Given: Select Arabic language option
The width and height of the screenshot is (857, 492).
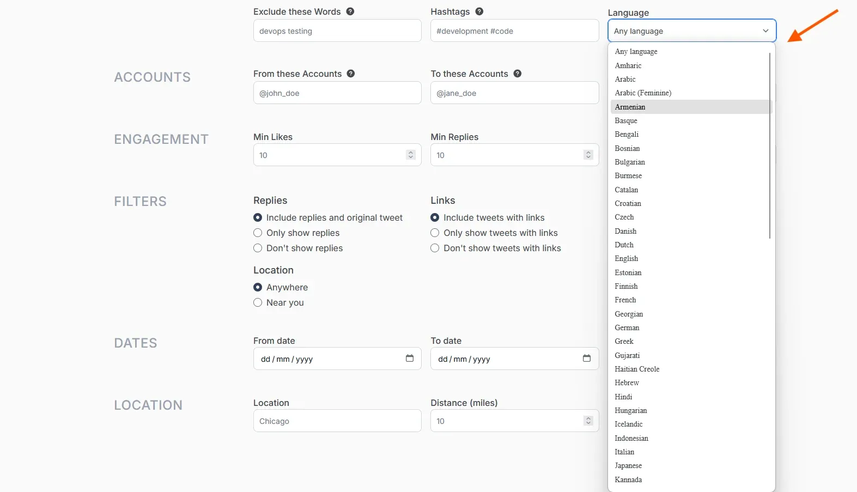Looking at the screenshot, I should [691, 79].
